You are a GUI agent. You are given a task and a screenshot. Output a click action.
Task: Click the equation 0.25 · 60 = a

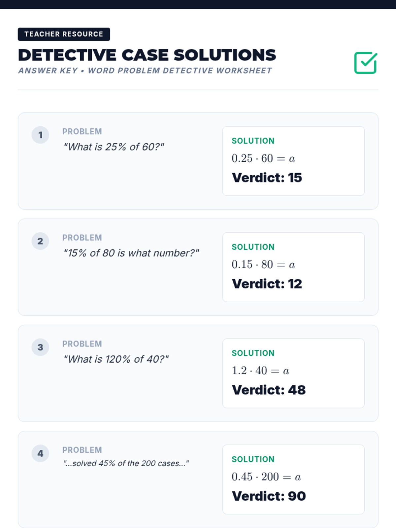[263, 159]
